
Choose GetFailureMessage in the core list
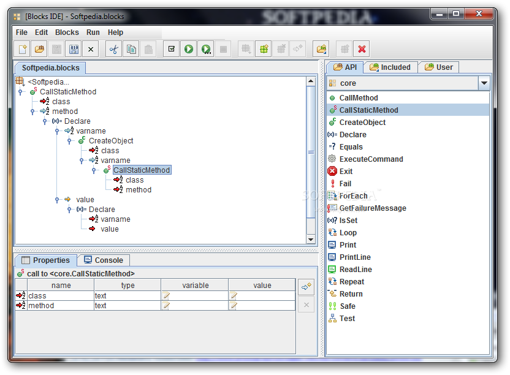click(x=408, y=208)
